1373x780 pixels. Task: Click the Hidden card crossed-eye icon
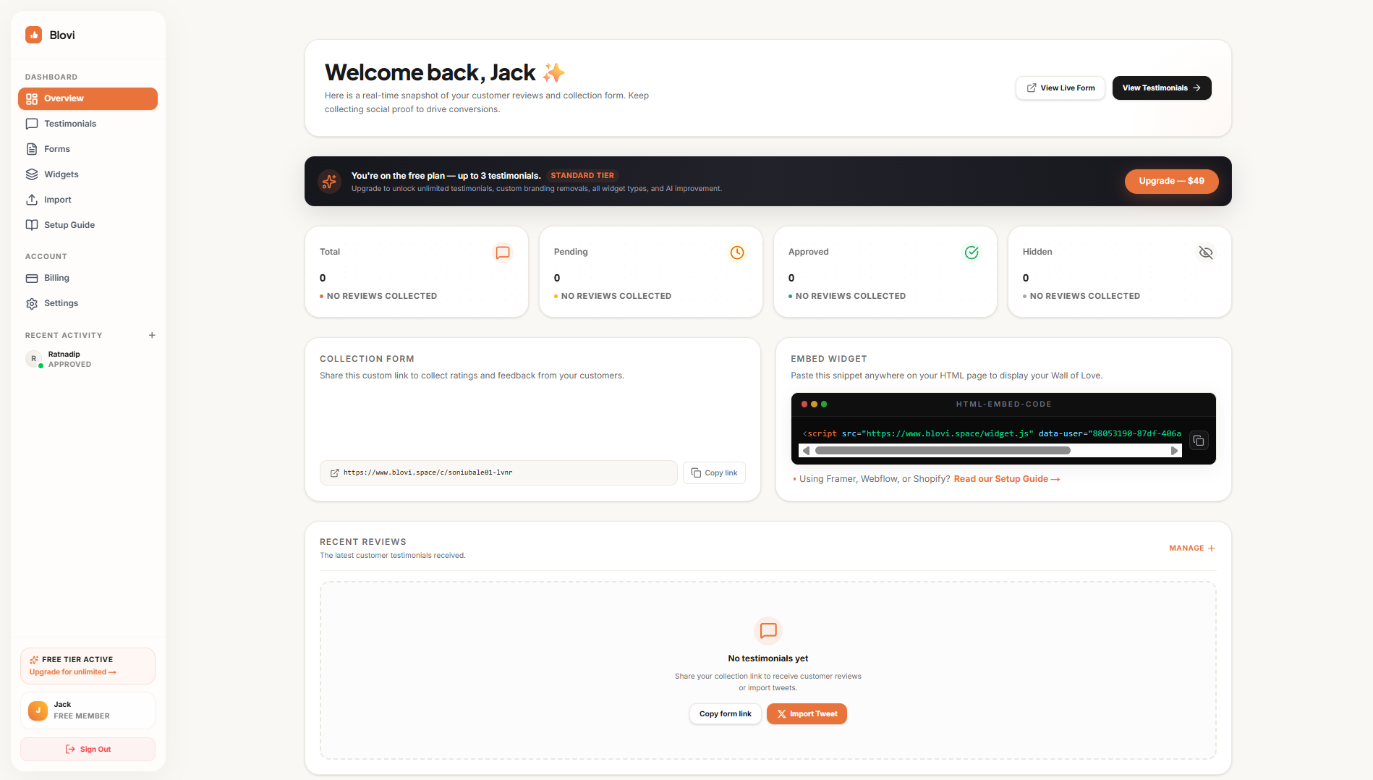(x=1206, y=253)
